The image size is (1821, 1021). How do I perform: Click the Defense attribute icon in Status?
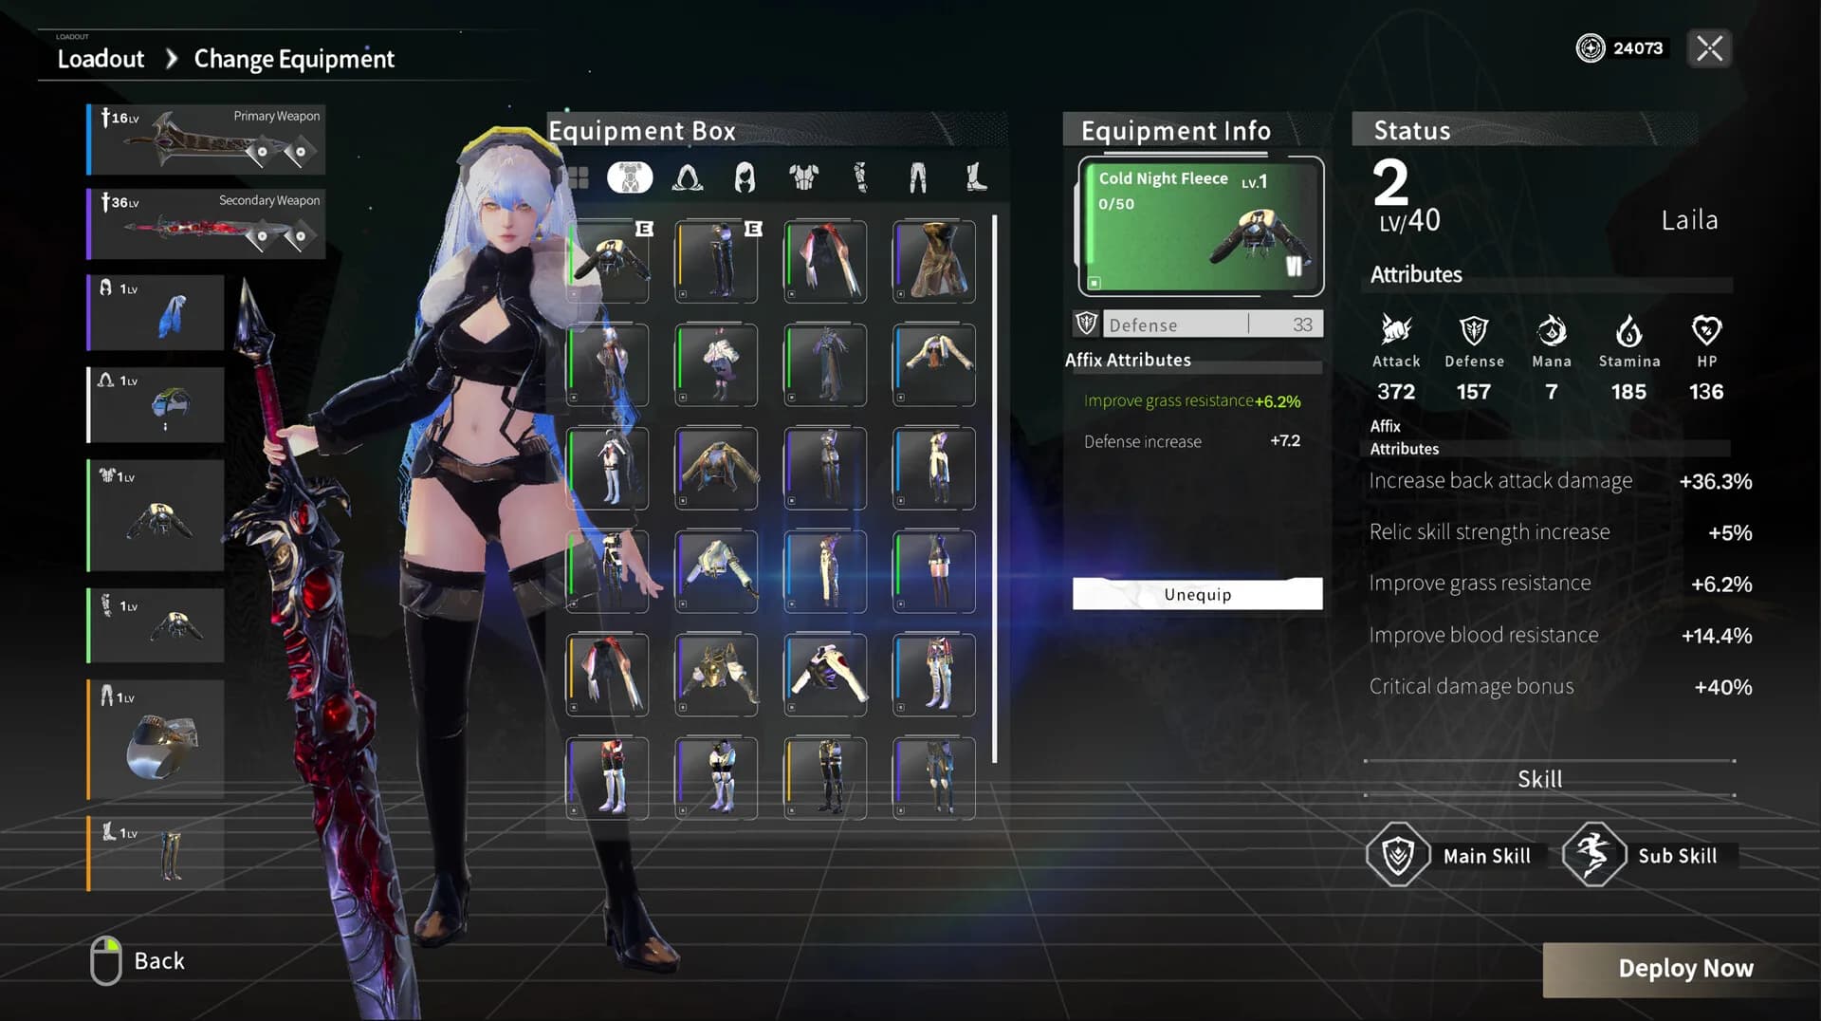tap(1474, 330)
